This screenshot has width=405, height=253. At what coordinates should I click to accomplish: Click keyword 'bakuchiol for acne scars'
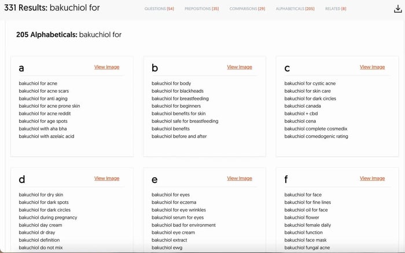coord(44,91)
